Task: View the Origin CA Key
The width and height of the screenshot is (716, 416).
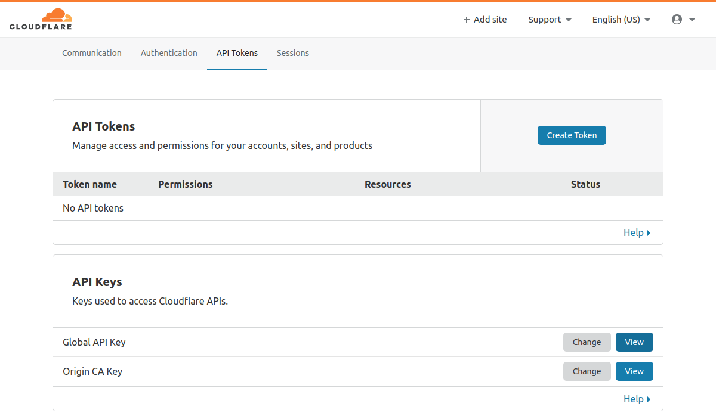Action: [634, 371]
